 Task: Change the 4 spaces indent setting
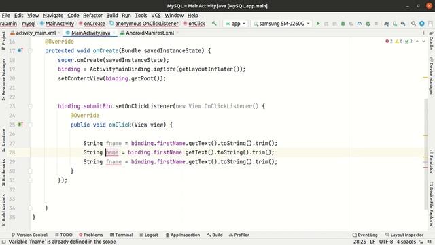(406, 242)
